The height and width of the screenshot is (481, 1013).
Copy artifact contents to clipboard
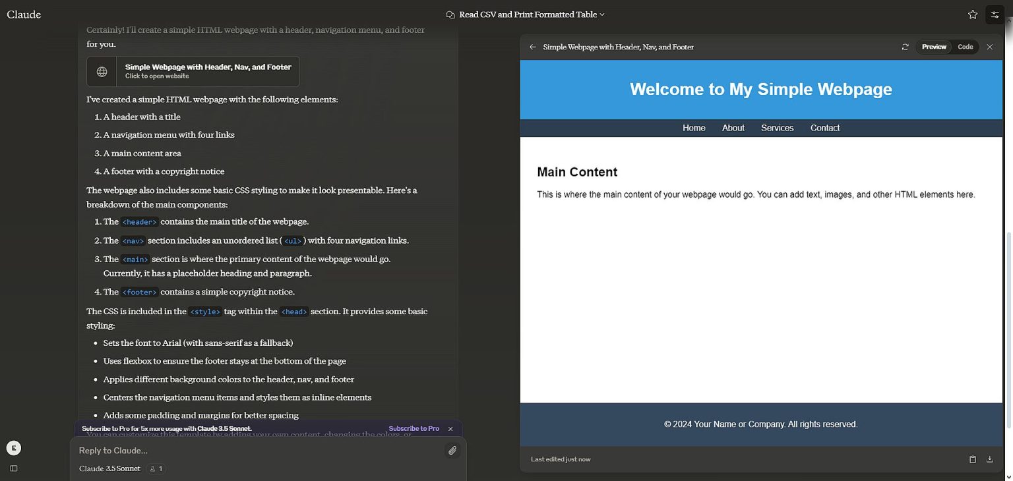point(972,459)
